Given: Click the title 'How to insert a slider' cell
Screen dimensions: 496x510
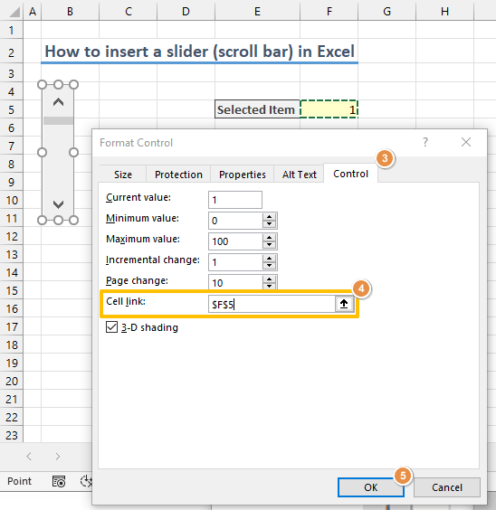Looking at the screenshot, I should (199, 52).
